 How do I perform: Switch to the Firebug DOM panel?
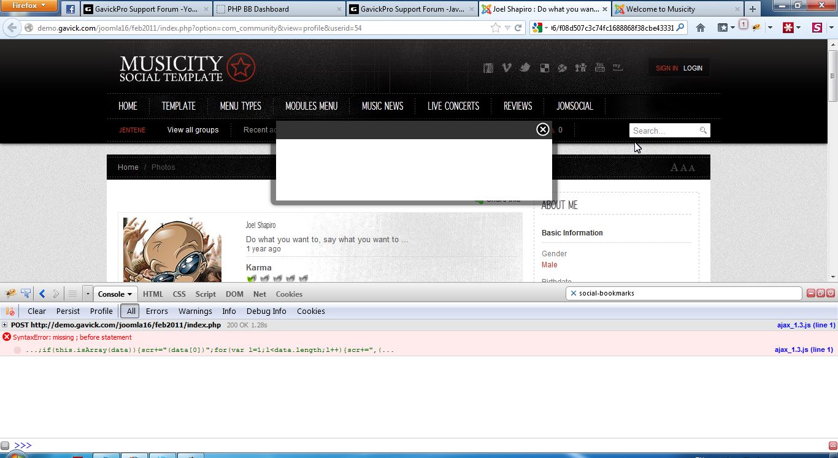pos(235,294)
